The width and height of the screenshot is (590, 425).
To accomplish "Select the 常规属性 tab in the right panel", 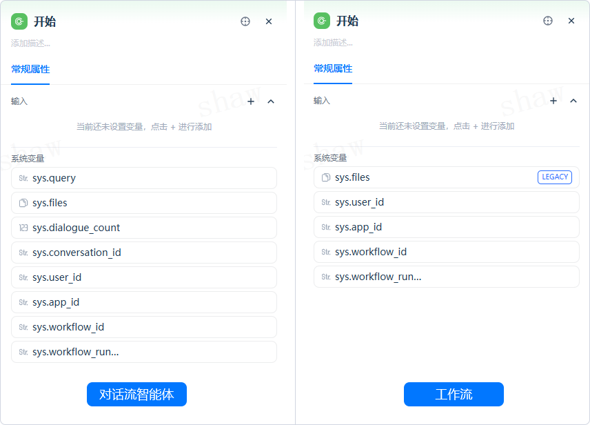I will (x=333, y=68).
